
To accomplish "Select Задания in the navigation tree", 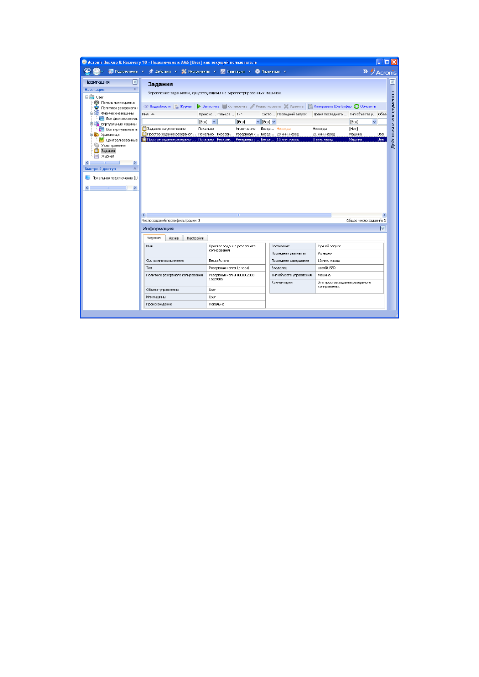I will click(108, 150).
